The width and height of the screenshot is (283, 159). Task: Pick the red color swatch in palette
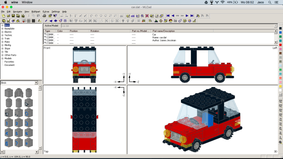(280, 45)
